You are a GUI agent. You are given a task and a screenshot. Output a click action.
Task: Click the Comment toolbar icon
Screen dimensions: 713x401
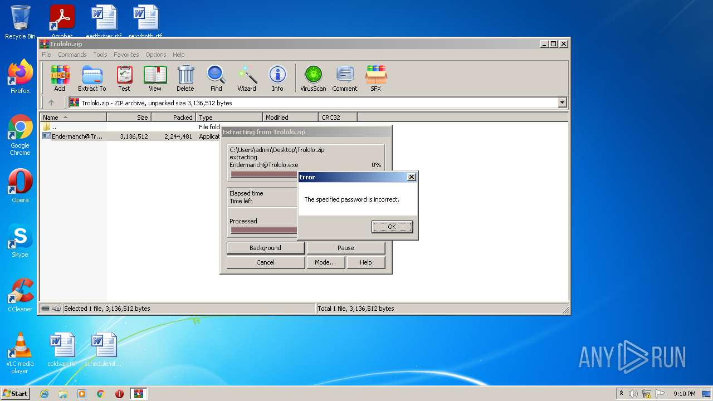[x=345, y=79]
